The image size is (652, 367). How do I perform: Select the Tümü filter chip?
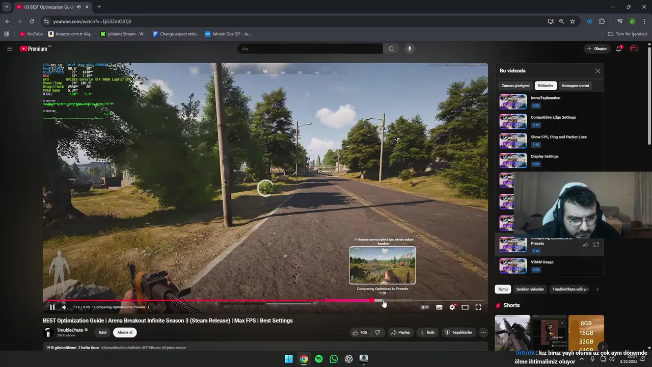[x=503, y=289]
